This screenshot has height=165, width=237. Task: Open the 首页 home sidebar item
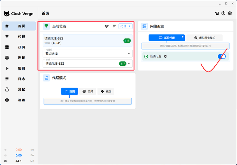[19, 26]
